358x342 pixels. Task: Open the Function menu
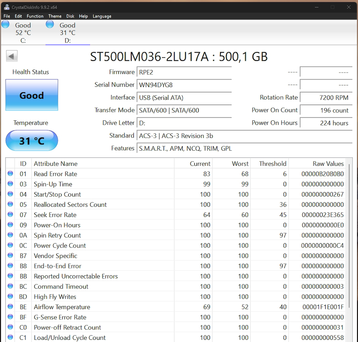(x=35, y=16)
